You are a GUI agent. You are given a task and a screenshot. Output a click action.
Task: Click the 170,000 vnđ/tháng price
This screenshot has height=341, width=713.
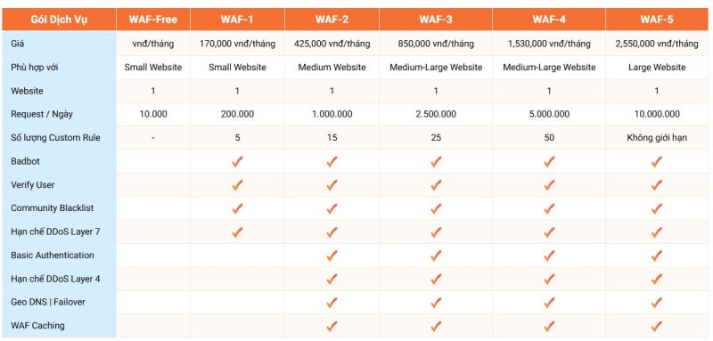click(x=237, y=44)
